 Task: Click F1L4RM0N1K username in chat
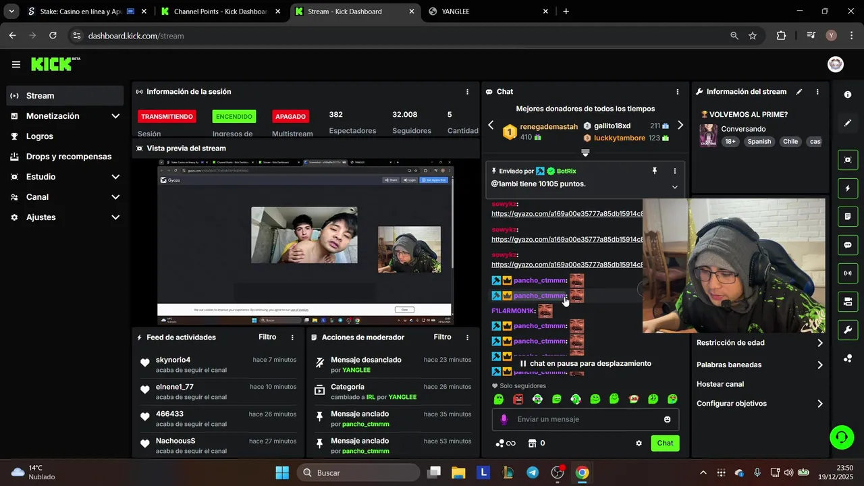[512, 311]
